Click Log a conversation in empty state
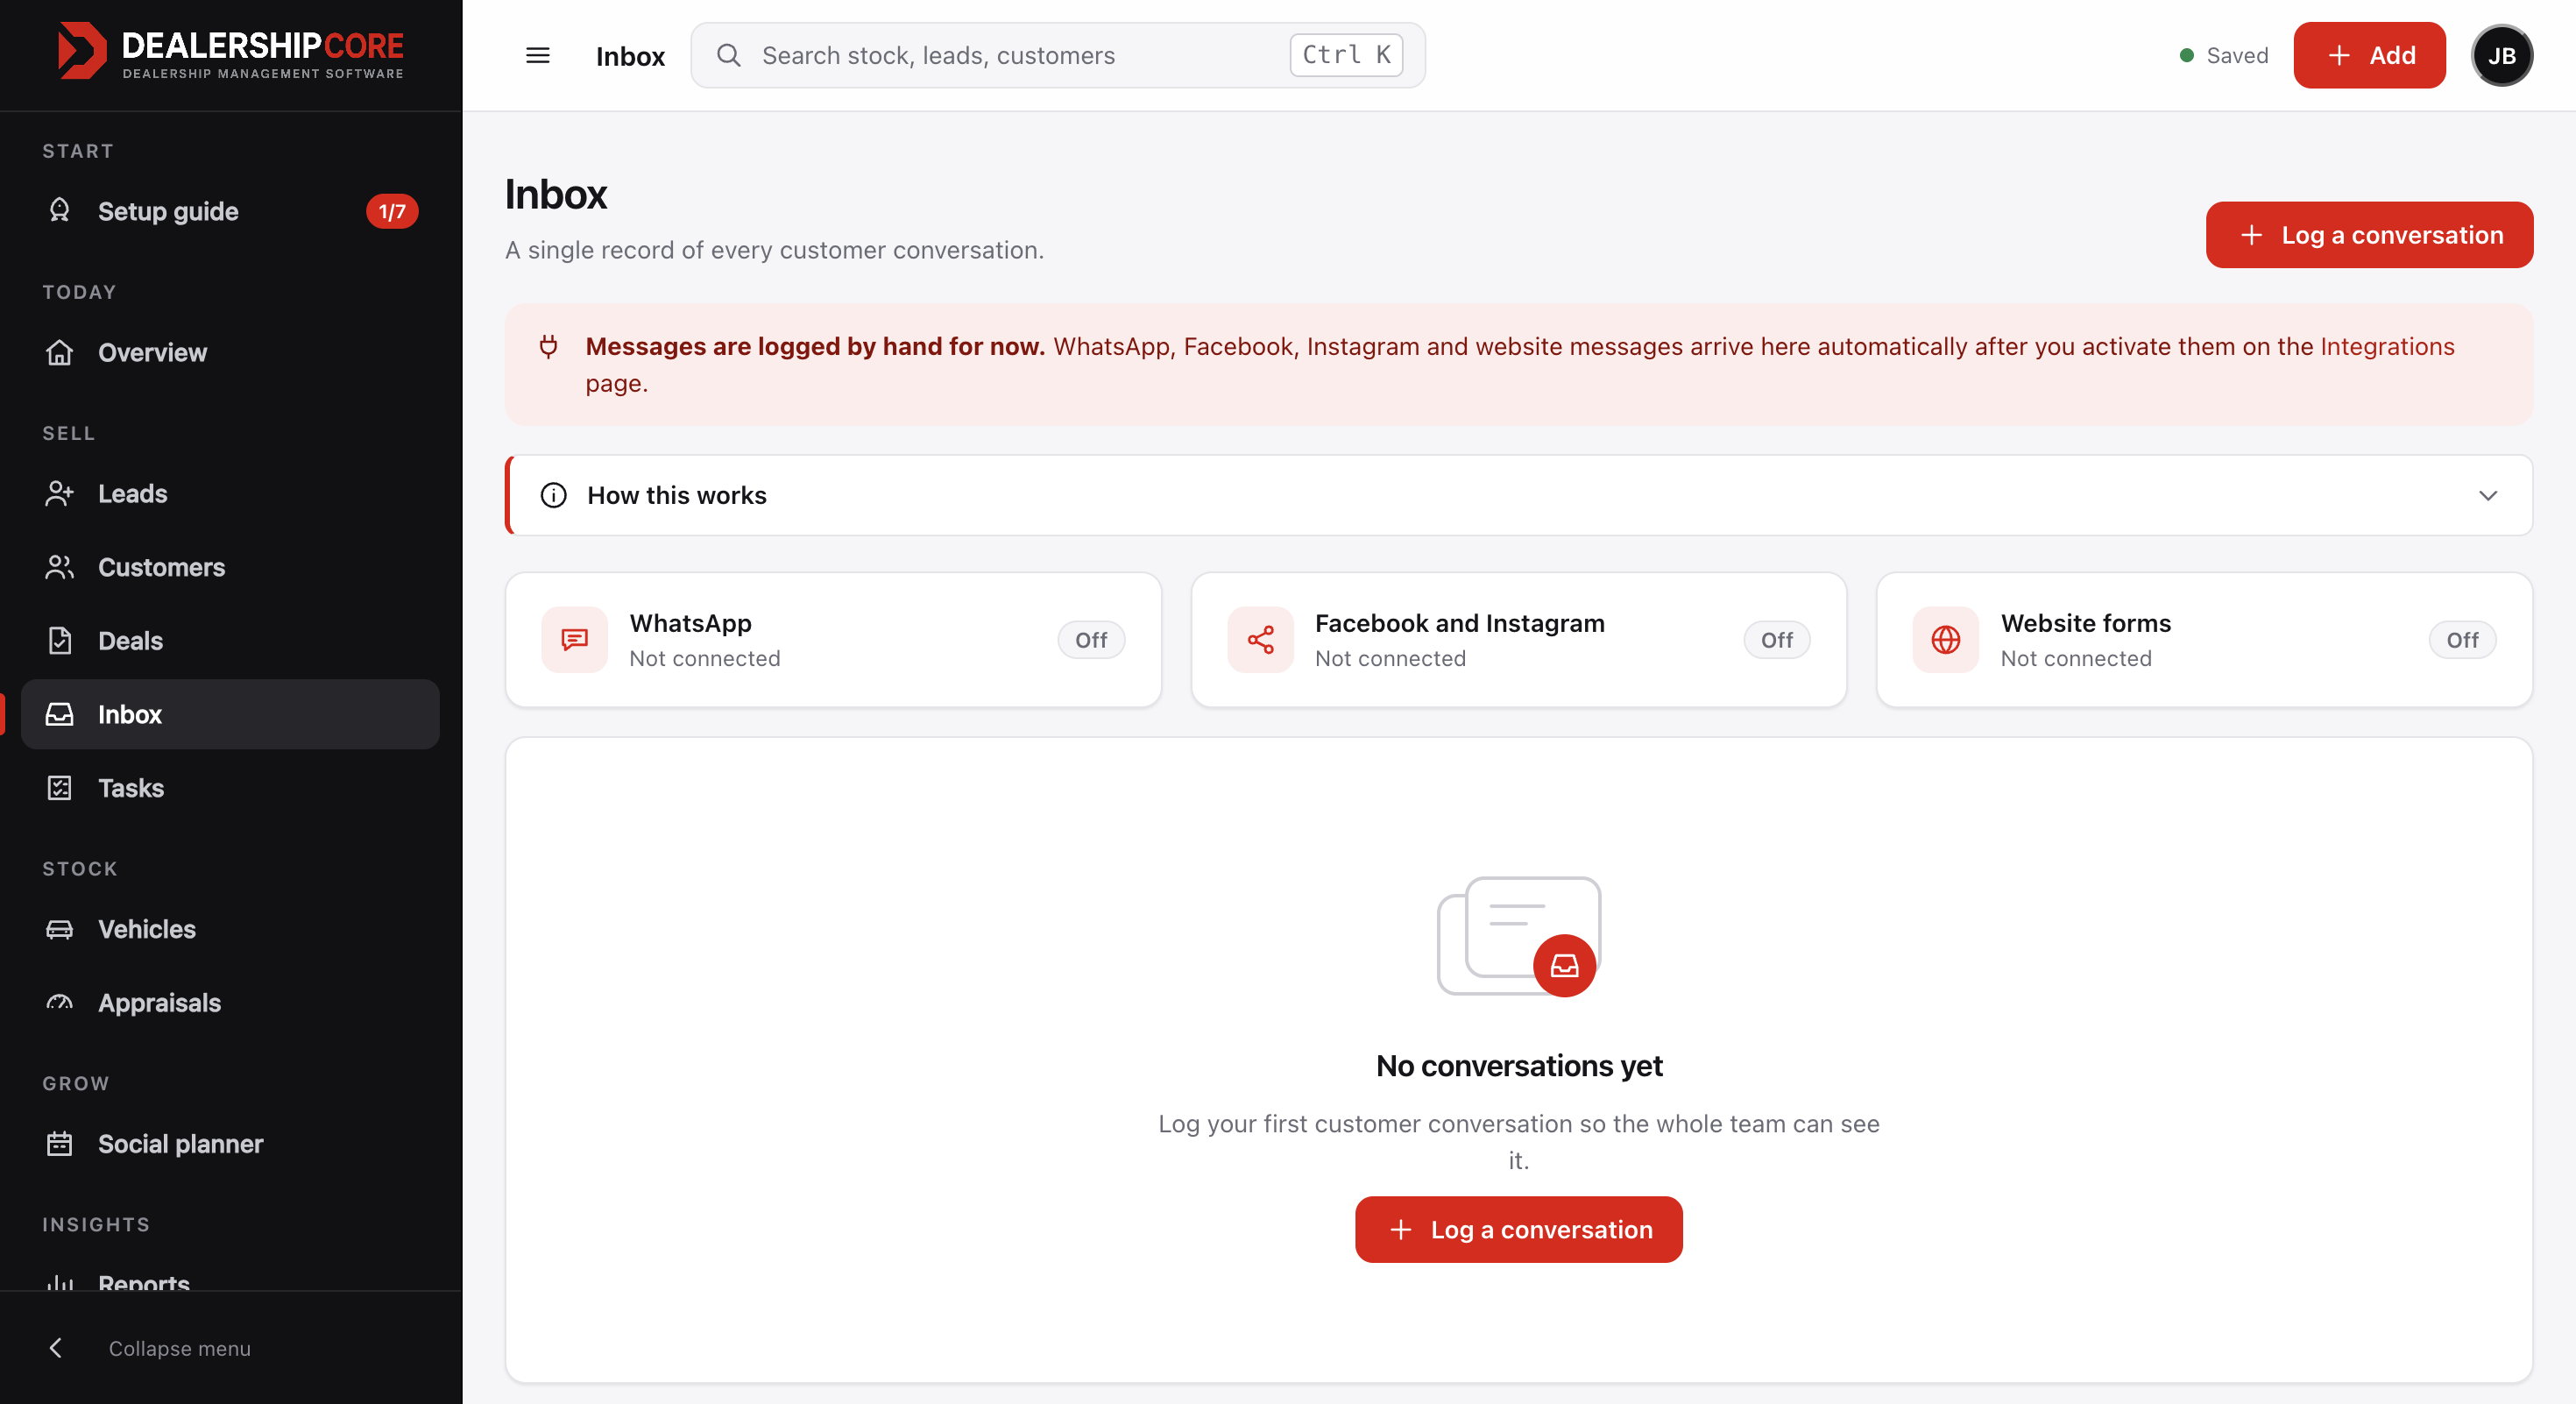This screenshot has height=1404, width=2576. [1518, 1229]
